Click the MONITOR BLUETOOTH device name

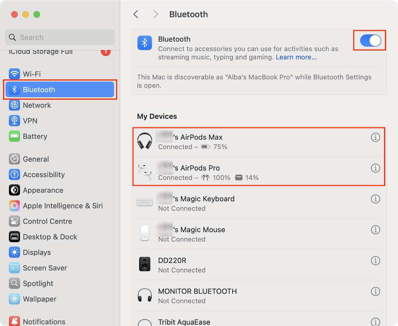[x=197, y=291]
